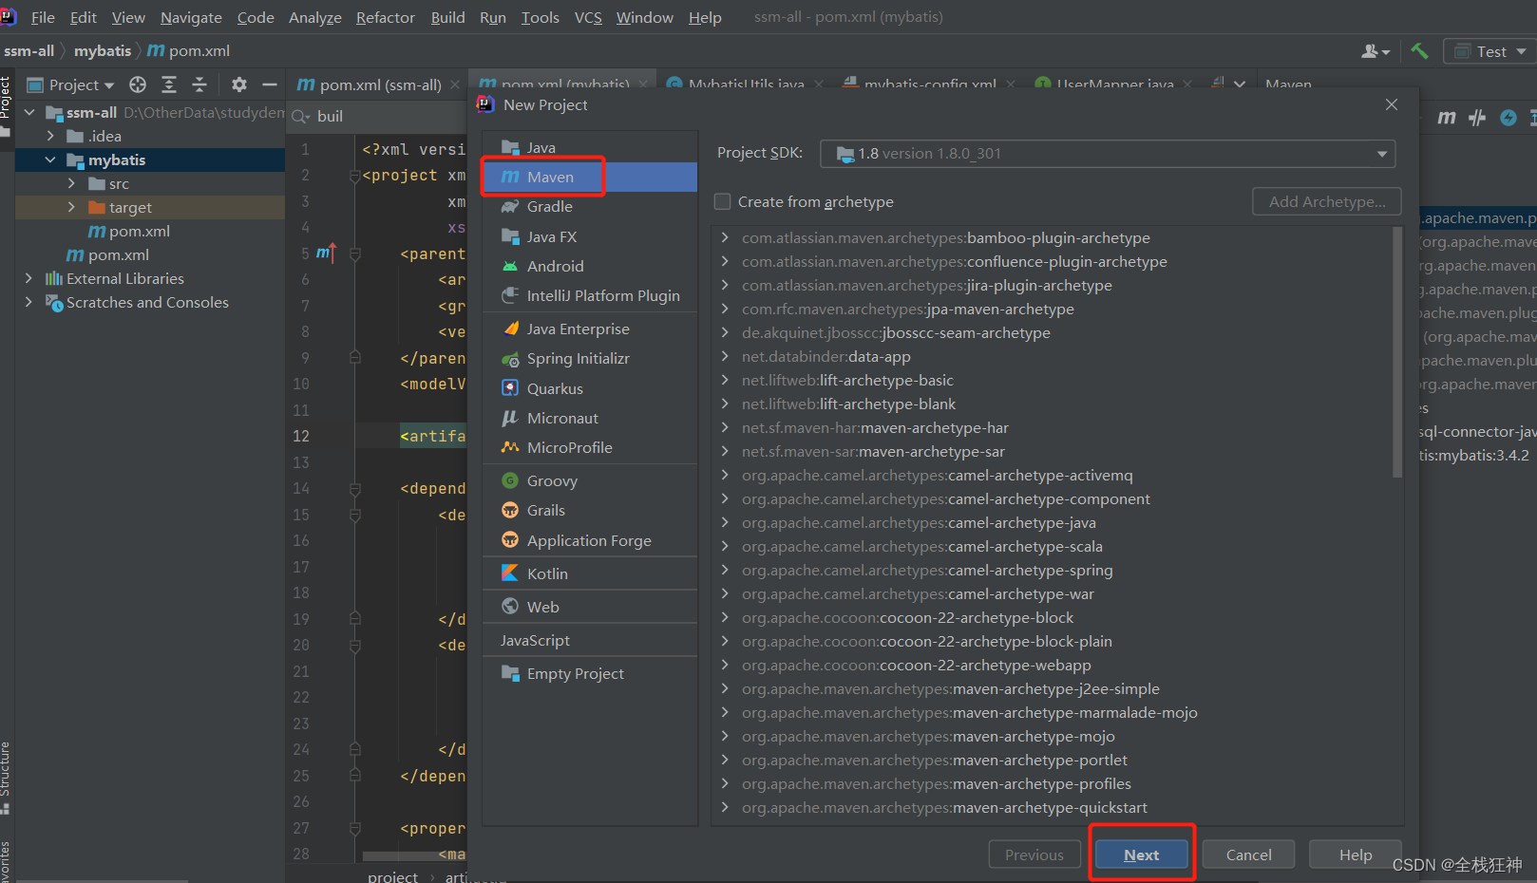
Task: Select Groovy project type
Action: (590, 480)
